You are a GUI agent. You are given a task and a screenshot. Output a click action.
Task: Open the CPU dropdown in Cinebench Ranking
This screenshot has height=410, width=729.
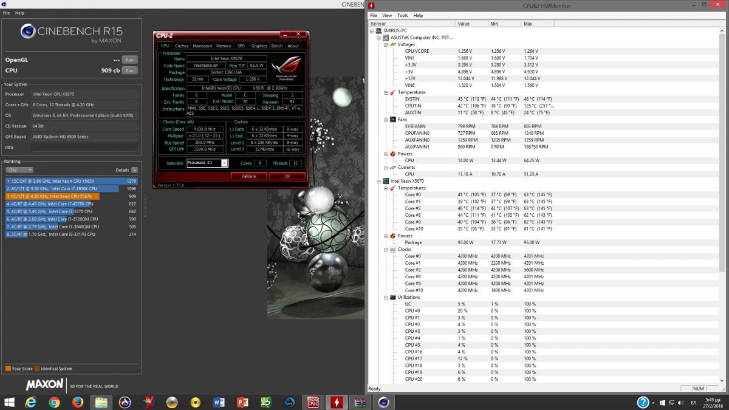tap(19, 170)
